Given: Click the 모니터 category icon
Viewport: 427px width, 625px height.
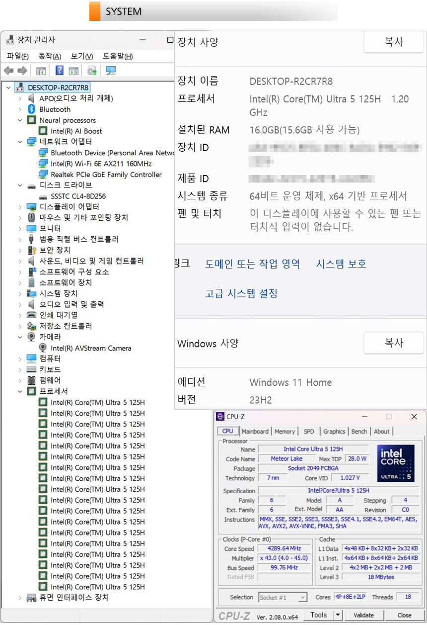Looking at the screenshot, I should coord(31,229).
